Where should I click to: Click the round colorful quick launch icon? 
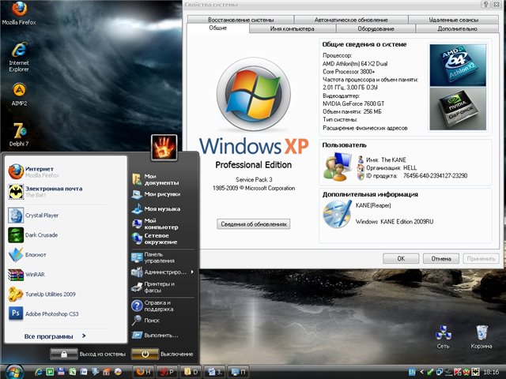118,372
